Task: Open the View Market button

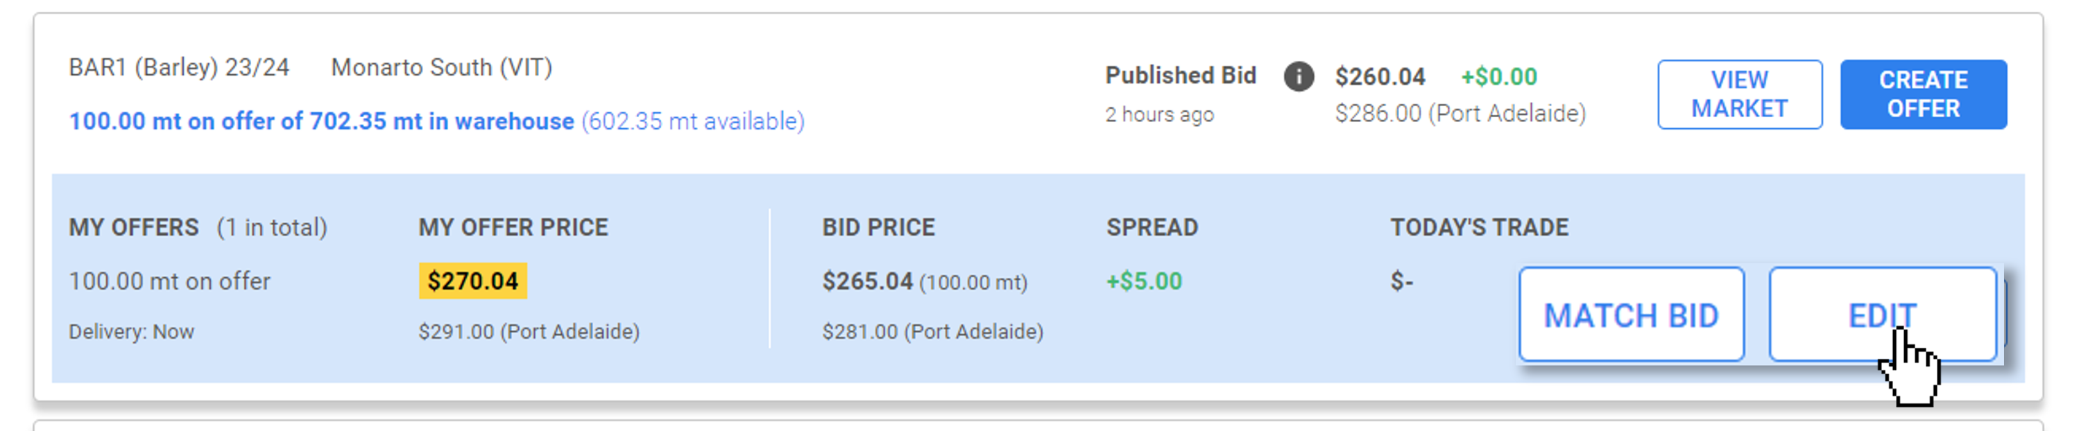Action: tap(1738, 94)
